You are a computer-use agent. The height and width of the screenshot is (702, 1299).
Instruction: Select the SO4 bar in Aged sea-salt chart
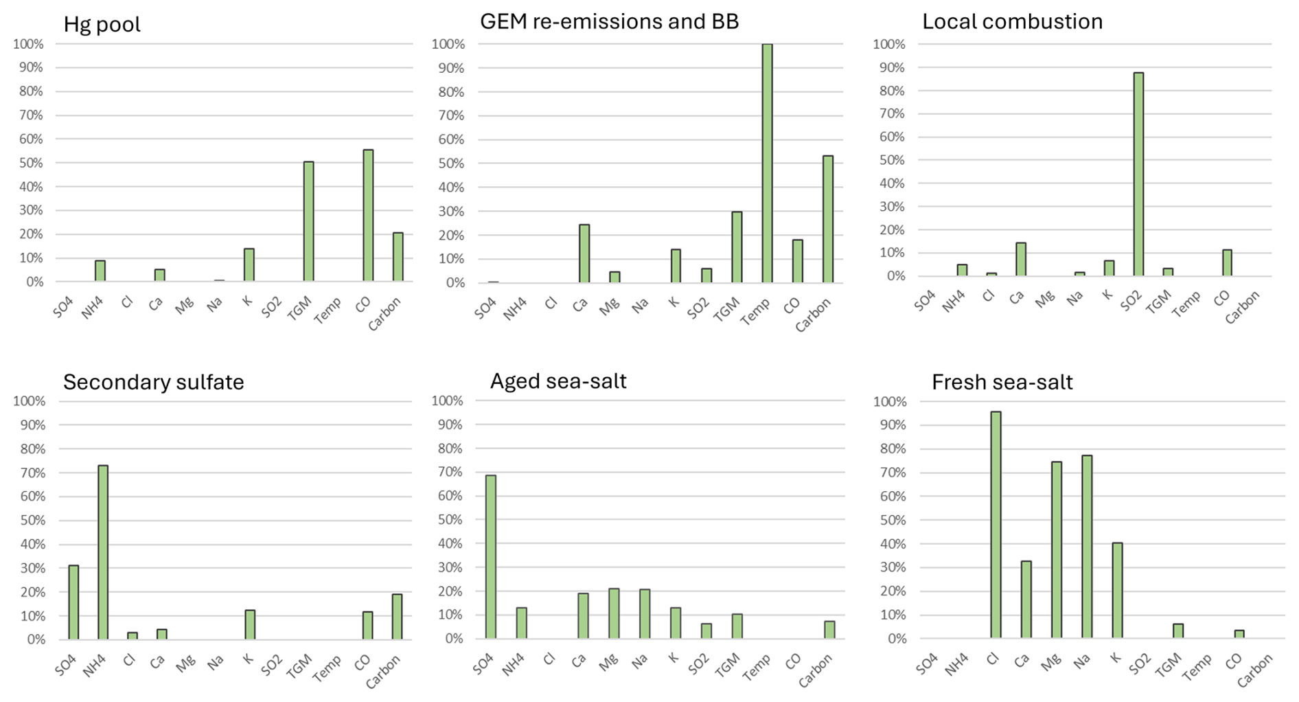[x=491, y=556]
